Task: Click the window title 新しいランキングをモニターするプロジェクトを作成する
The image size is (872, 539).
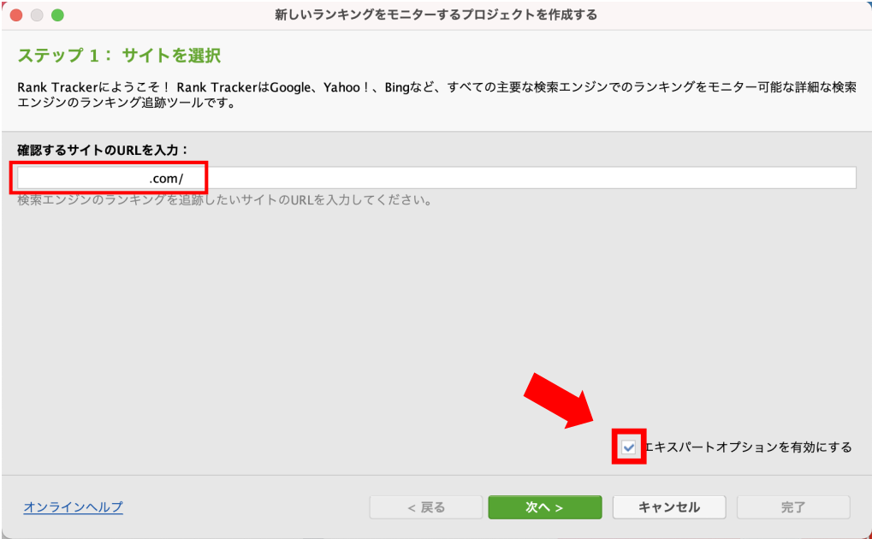Action: point(436,15)
